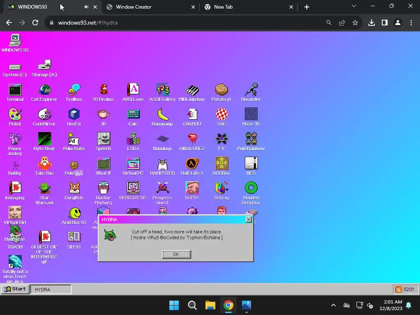Open ASCII Gallery icon

click(162, 93)
